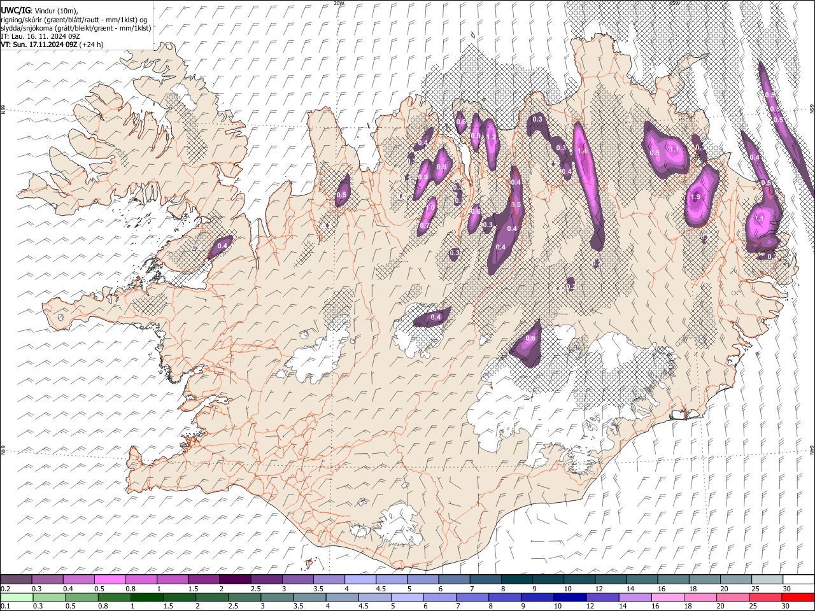
Task: Pick the upper-row purple swatch starting at 2.5
Action: pyautogui.click(x=266, y=579)
